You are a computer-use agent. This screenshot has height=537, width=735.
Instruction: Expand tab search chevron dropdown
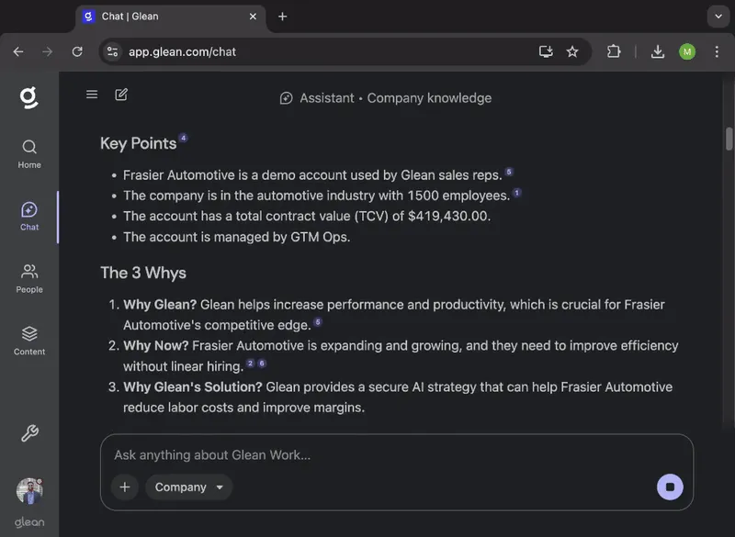click(x=718, y=17)
